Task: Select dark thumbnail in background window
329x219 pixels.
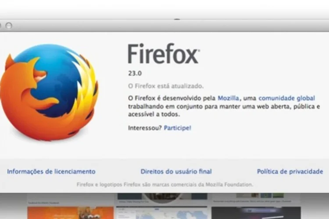Action: tap(256, 213)
